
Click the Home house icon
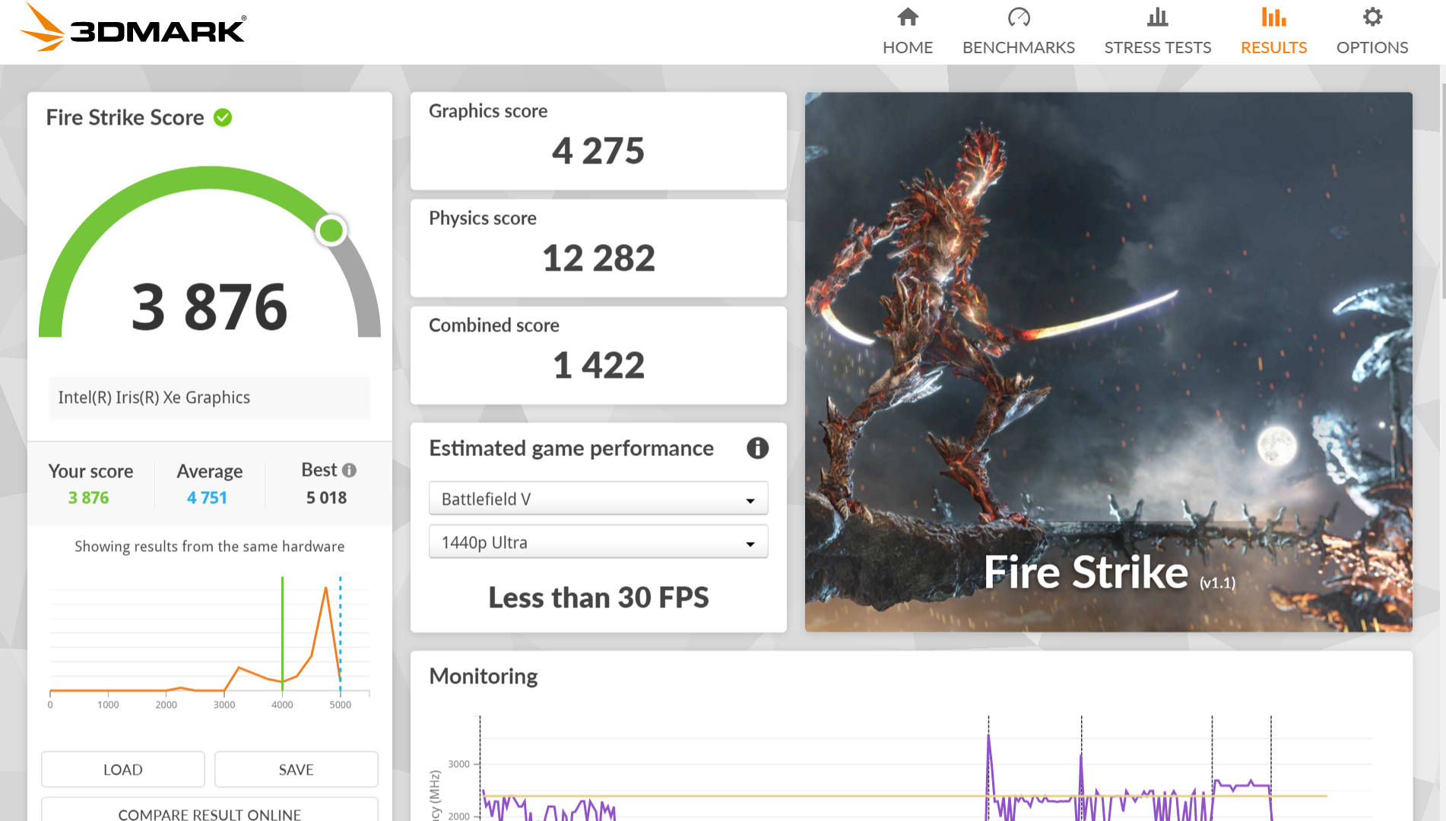(908, 17)
